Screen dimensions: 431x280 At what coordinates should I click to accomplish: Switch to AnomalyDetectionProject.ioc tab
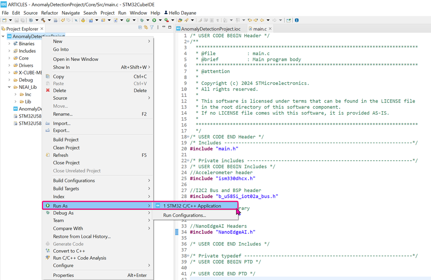click(210, 29)
